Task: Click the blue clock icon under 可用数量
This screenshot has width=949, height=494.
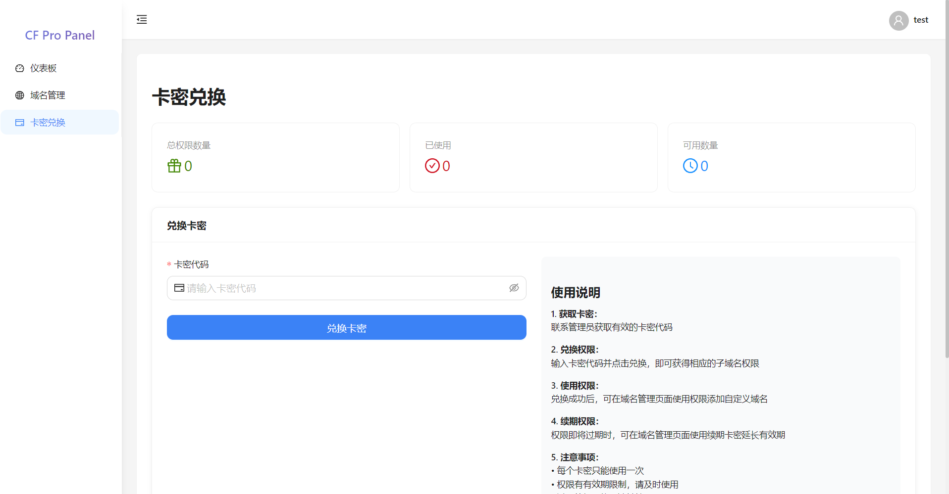Action: click(x=690, y=166)
